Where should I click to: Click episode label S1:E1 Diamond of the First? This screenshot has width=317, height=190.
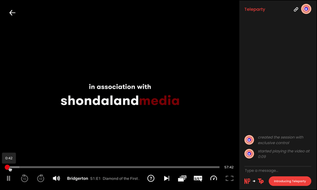[115, 178]
